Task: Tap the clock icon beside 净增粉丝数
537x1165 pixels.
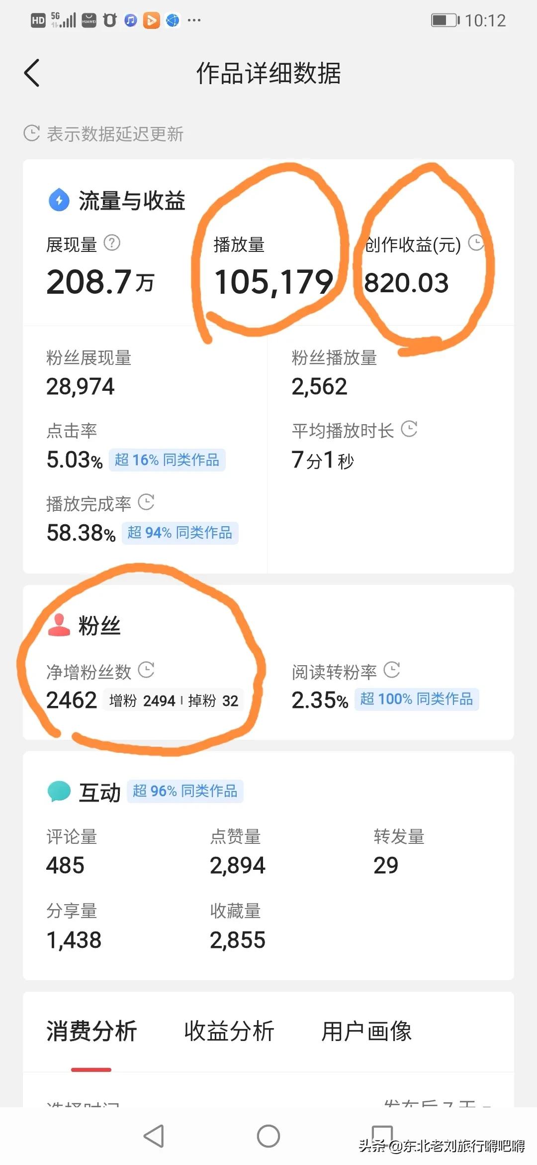Action: click(146, 670)
